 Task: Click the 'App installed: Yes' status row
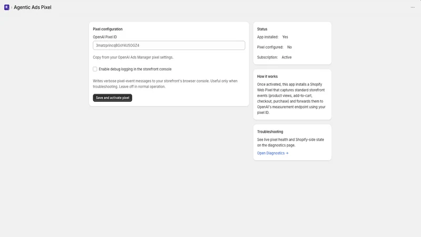(273, 37)
